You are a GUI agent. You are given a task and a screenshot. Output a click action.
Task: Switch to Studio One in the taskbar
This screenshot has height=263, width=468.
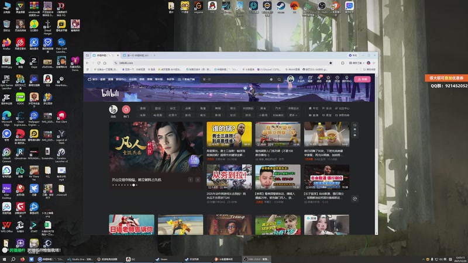tap(80, 259)
